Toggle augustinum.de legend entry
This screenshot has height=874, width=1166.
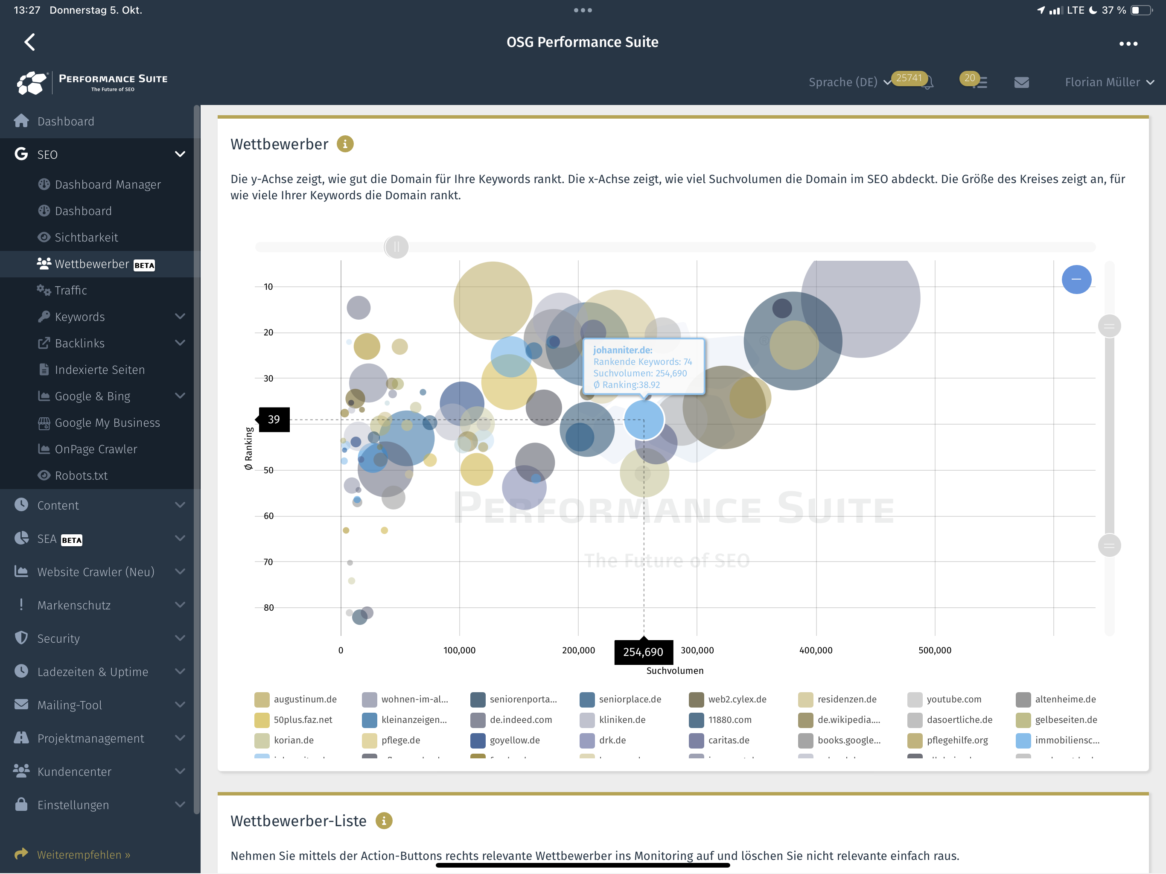(296, 699)
